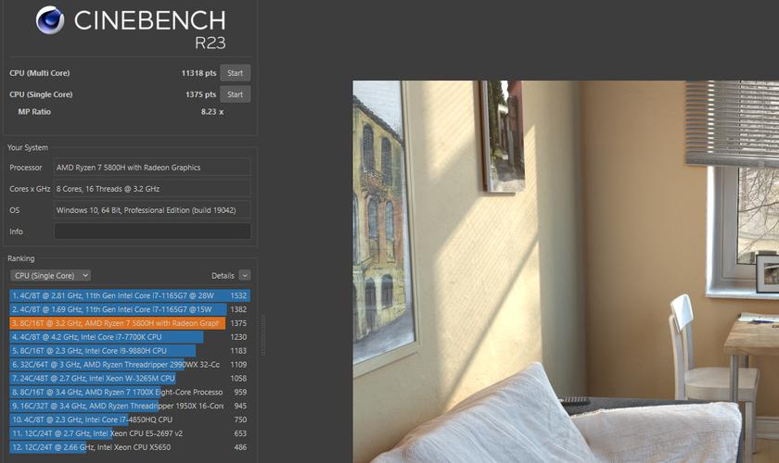Expand the Details dropdown arrow
The width and height of the screenshot is (779, 463).
(x=245, y=275)
